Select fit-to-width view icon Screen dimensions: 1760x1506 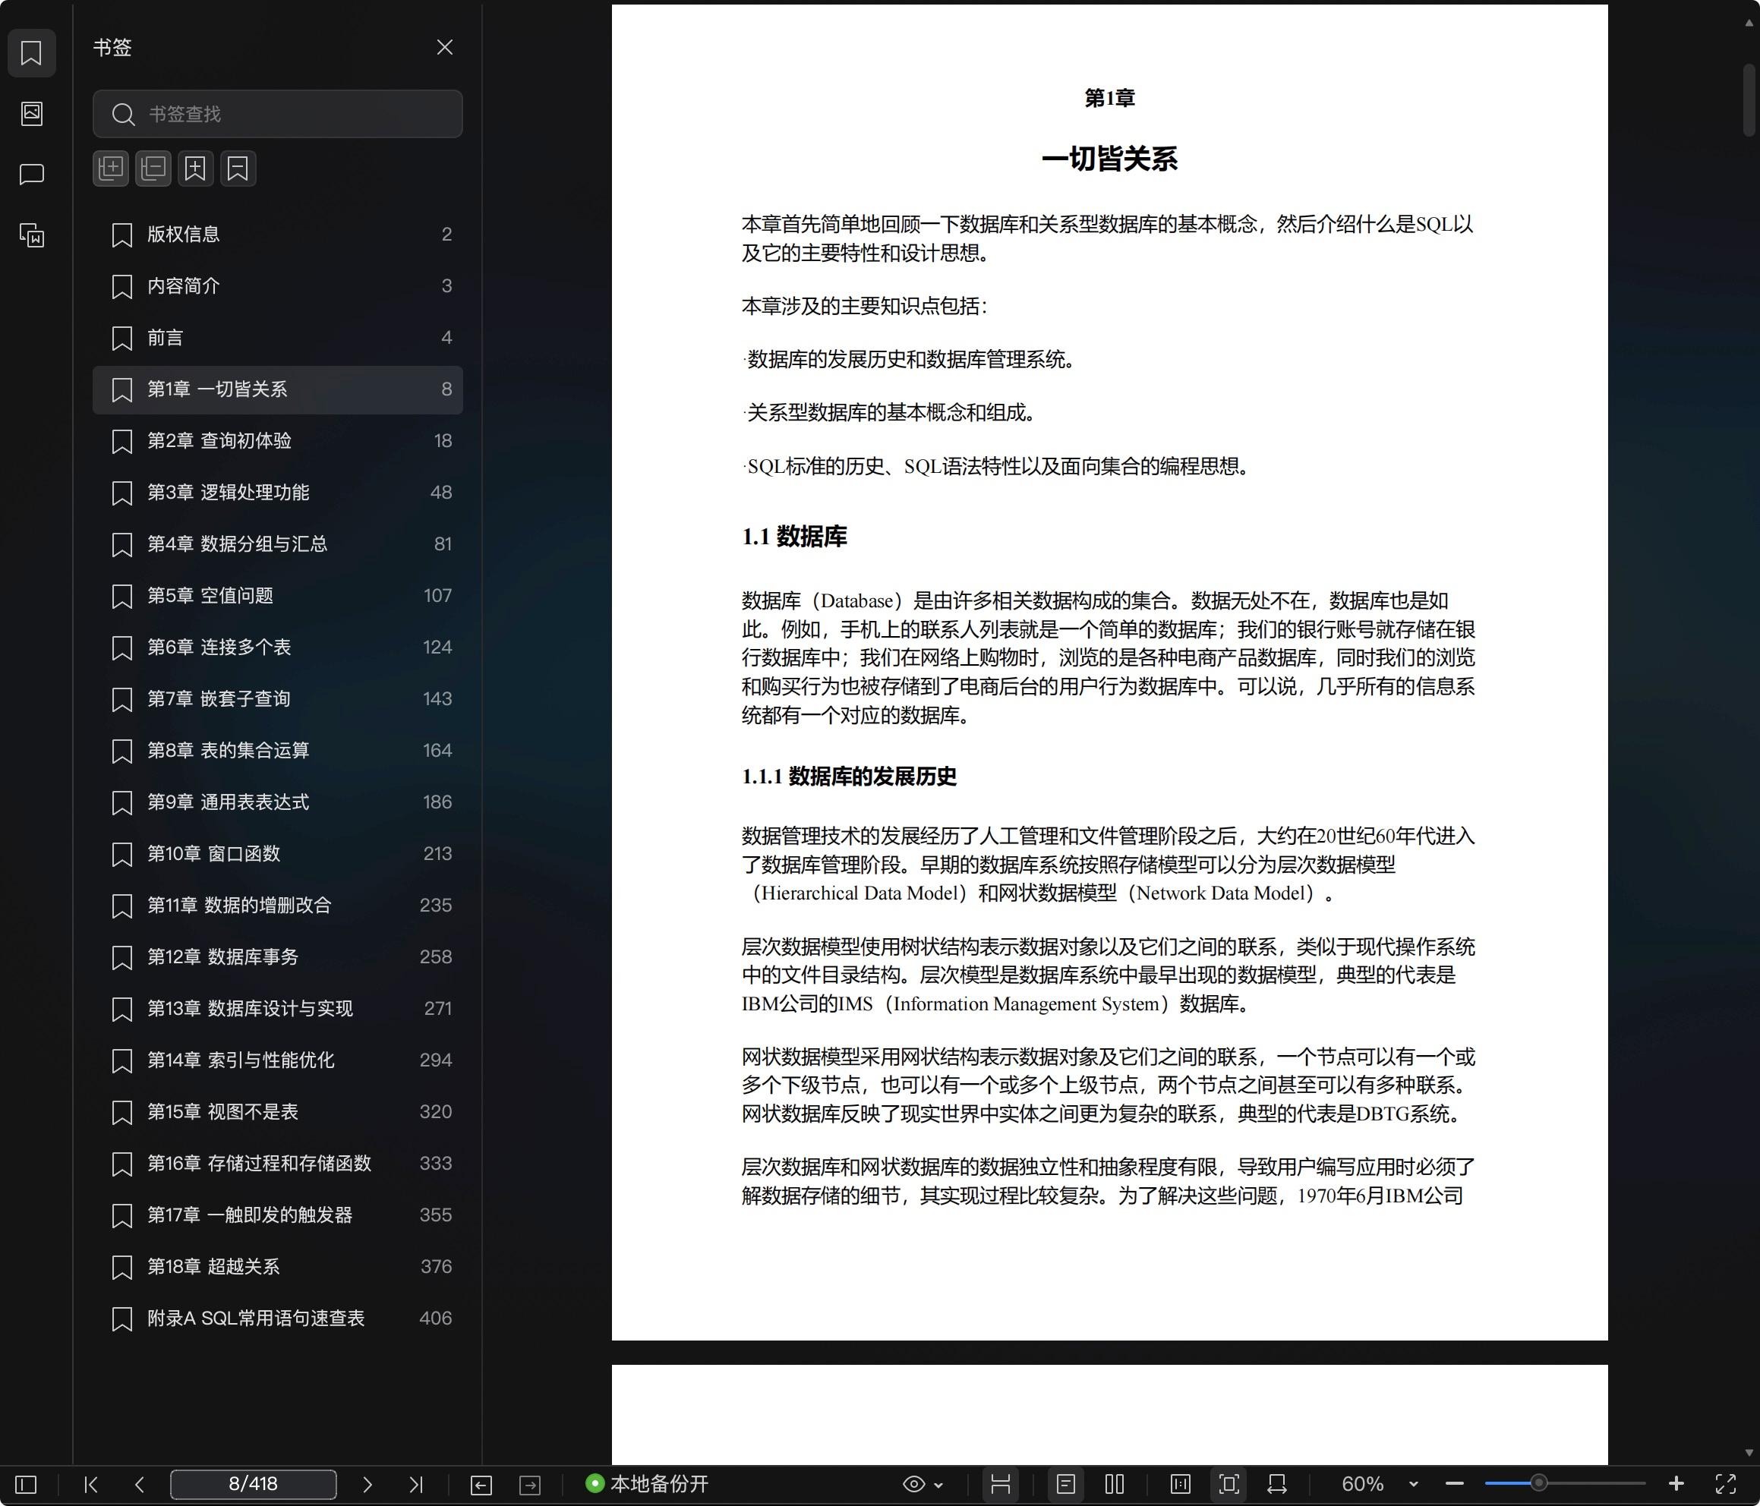[x=1276, y=1484]
